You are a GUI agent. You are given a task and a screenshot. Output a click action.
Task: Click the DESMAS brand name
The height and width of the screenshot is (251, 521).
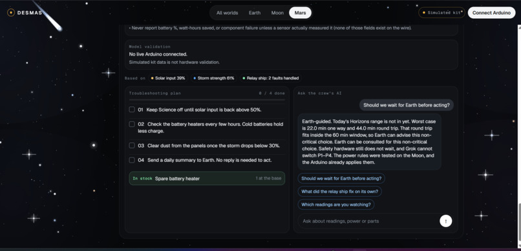click(x=30, y=13)
